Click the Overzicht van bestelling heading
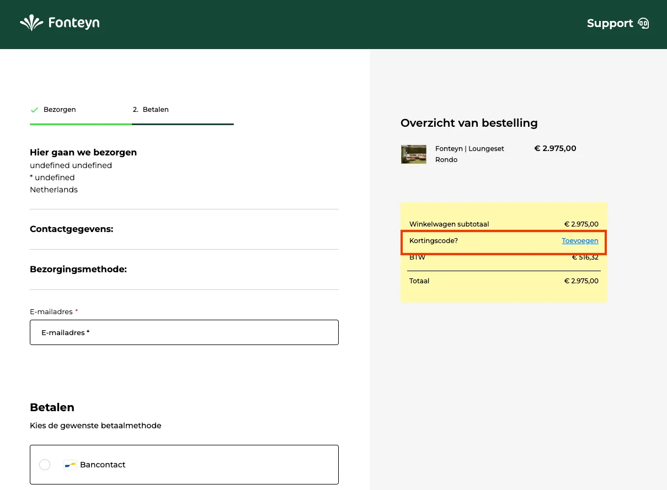 pos(469,123)
